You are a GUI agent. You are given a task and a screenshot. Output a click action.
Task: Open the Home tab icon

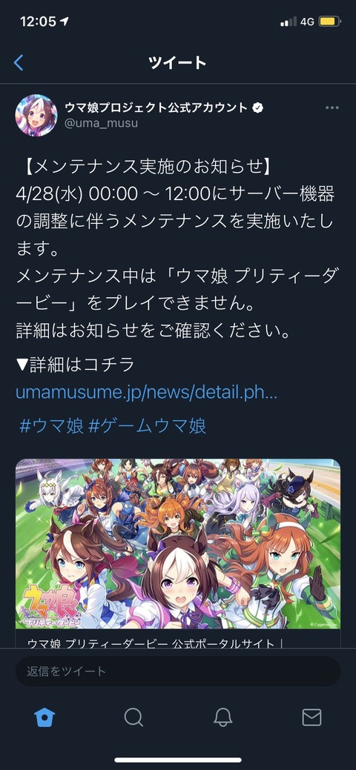[44, 717]
